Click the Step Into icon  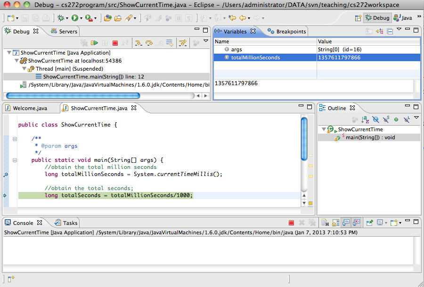click(x=139, y=43)
